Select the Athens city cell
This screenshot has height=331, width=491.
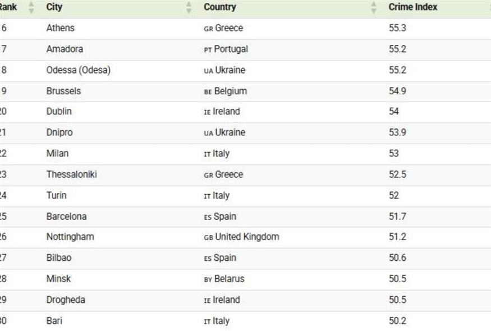[x=60, y=28]
